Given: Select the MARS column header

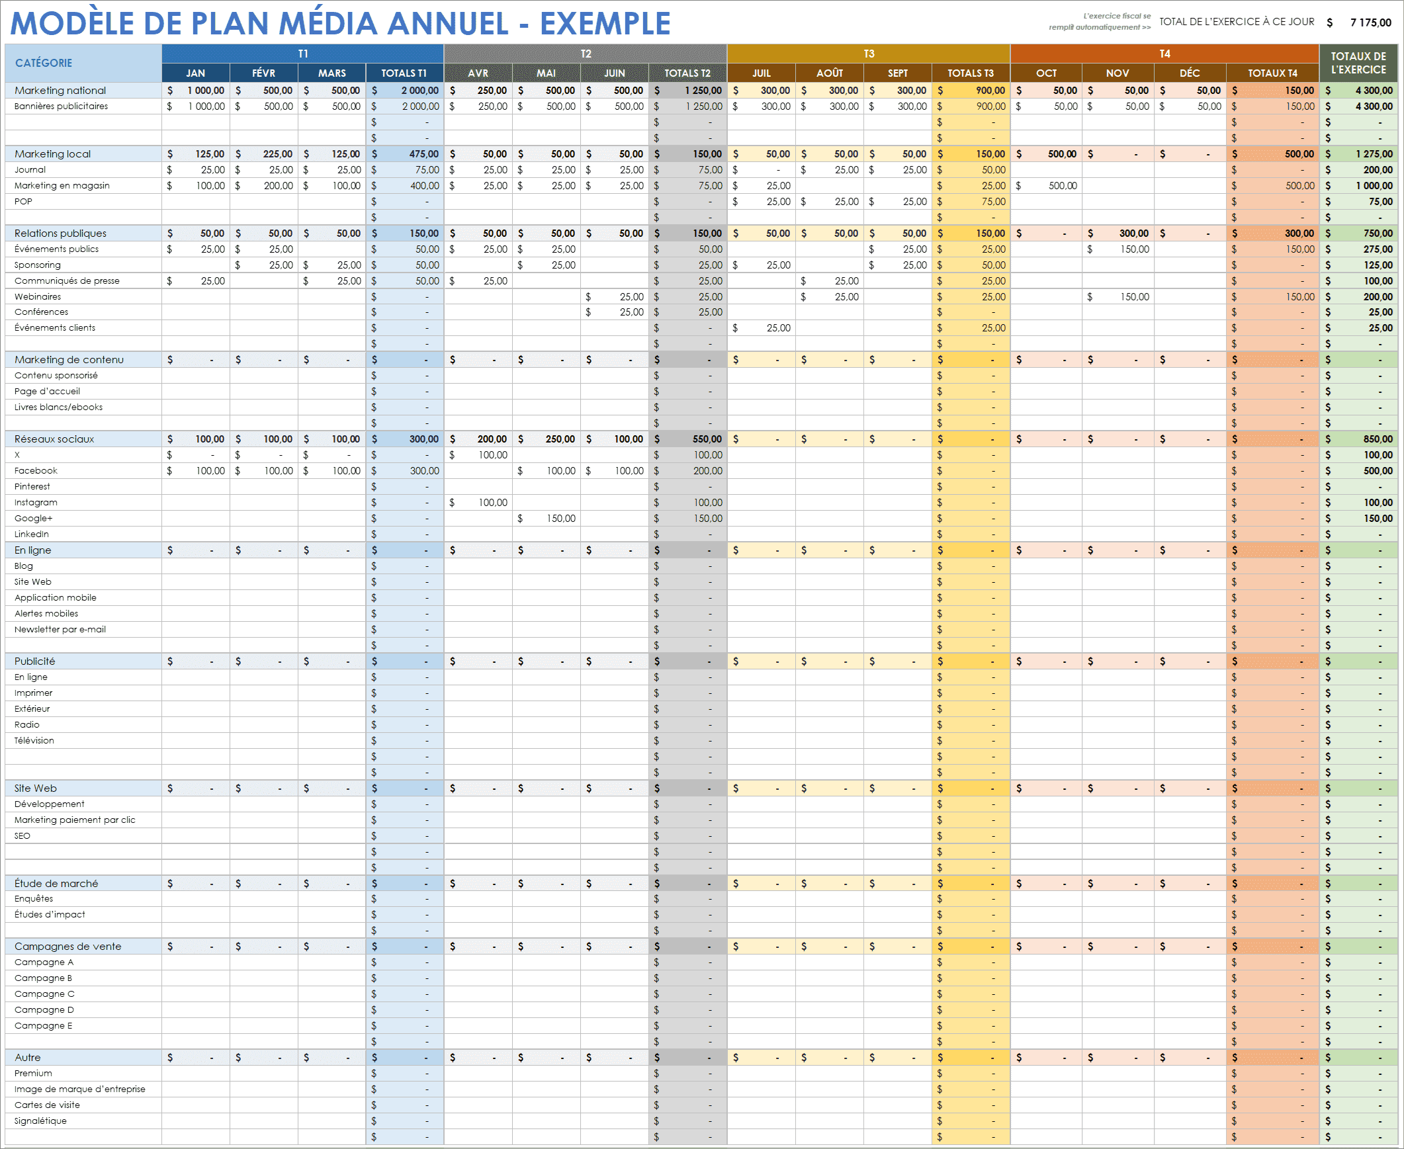Looking at the screenshot, I should 331,73.
